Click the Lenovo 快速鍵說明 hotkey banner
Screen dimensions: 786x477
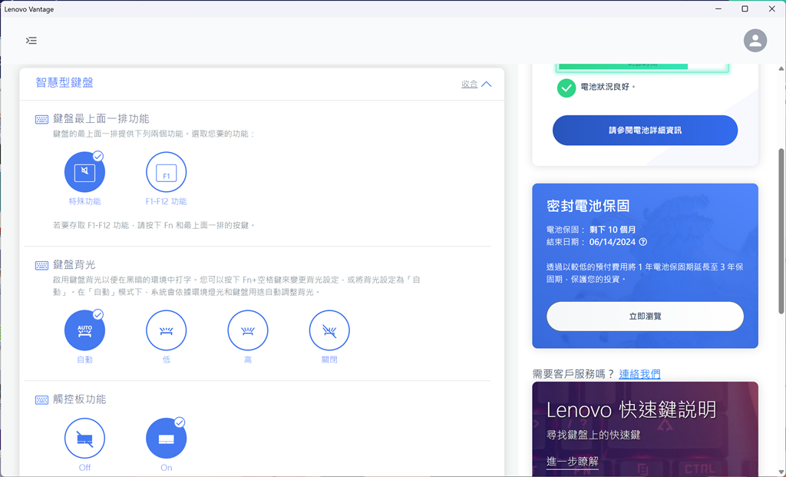[645, 429]
